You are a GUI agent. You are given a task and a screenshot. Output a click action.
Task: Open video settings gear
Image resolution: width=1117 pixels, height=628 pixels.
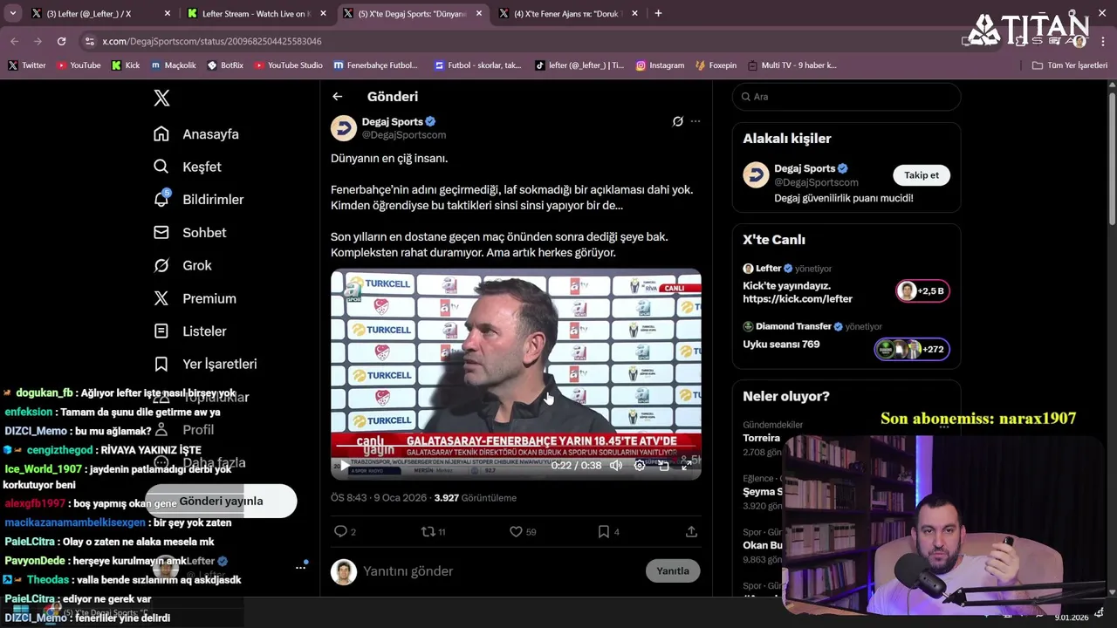[640, 466]
